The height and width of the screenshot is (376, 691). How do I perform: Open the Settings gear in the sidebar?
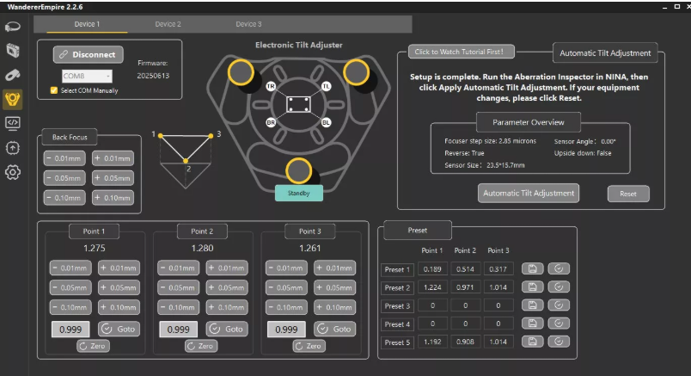coord(14,172)
